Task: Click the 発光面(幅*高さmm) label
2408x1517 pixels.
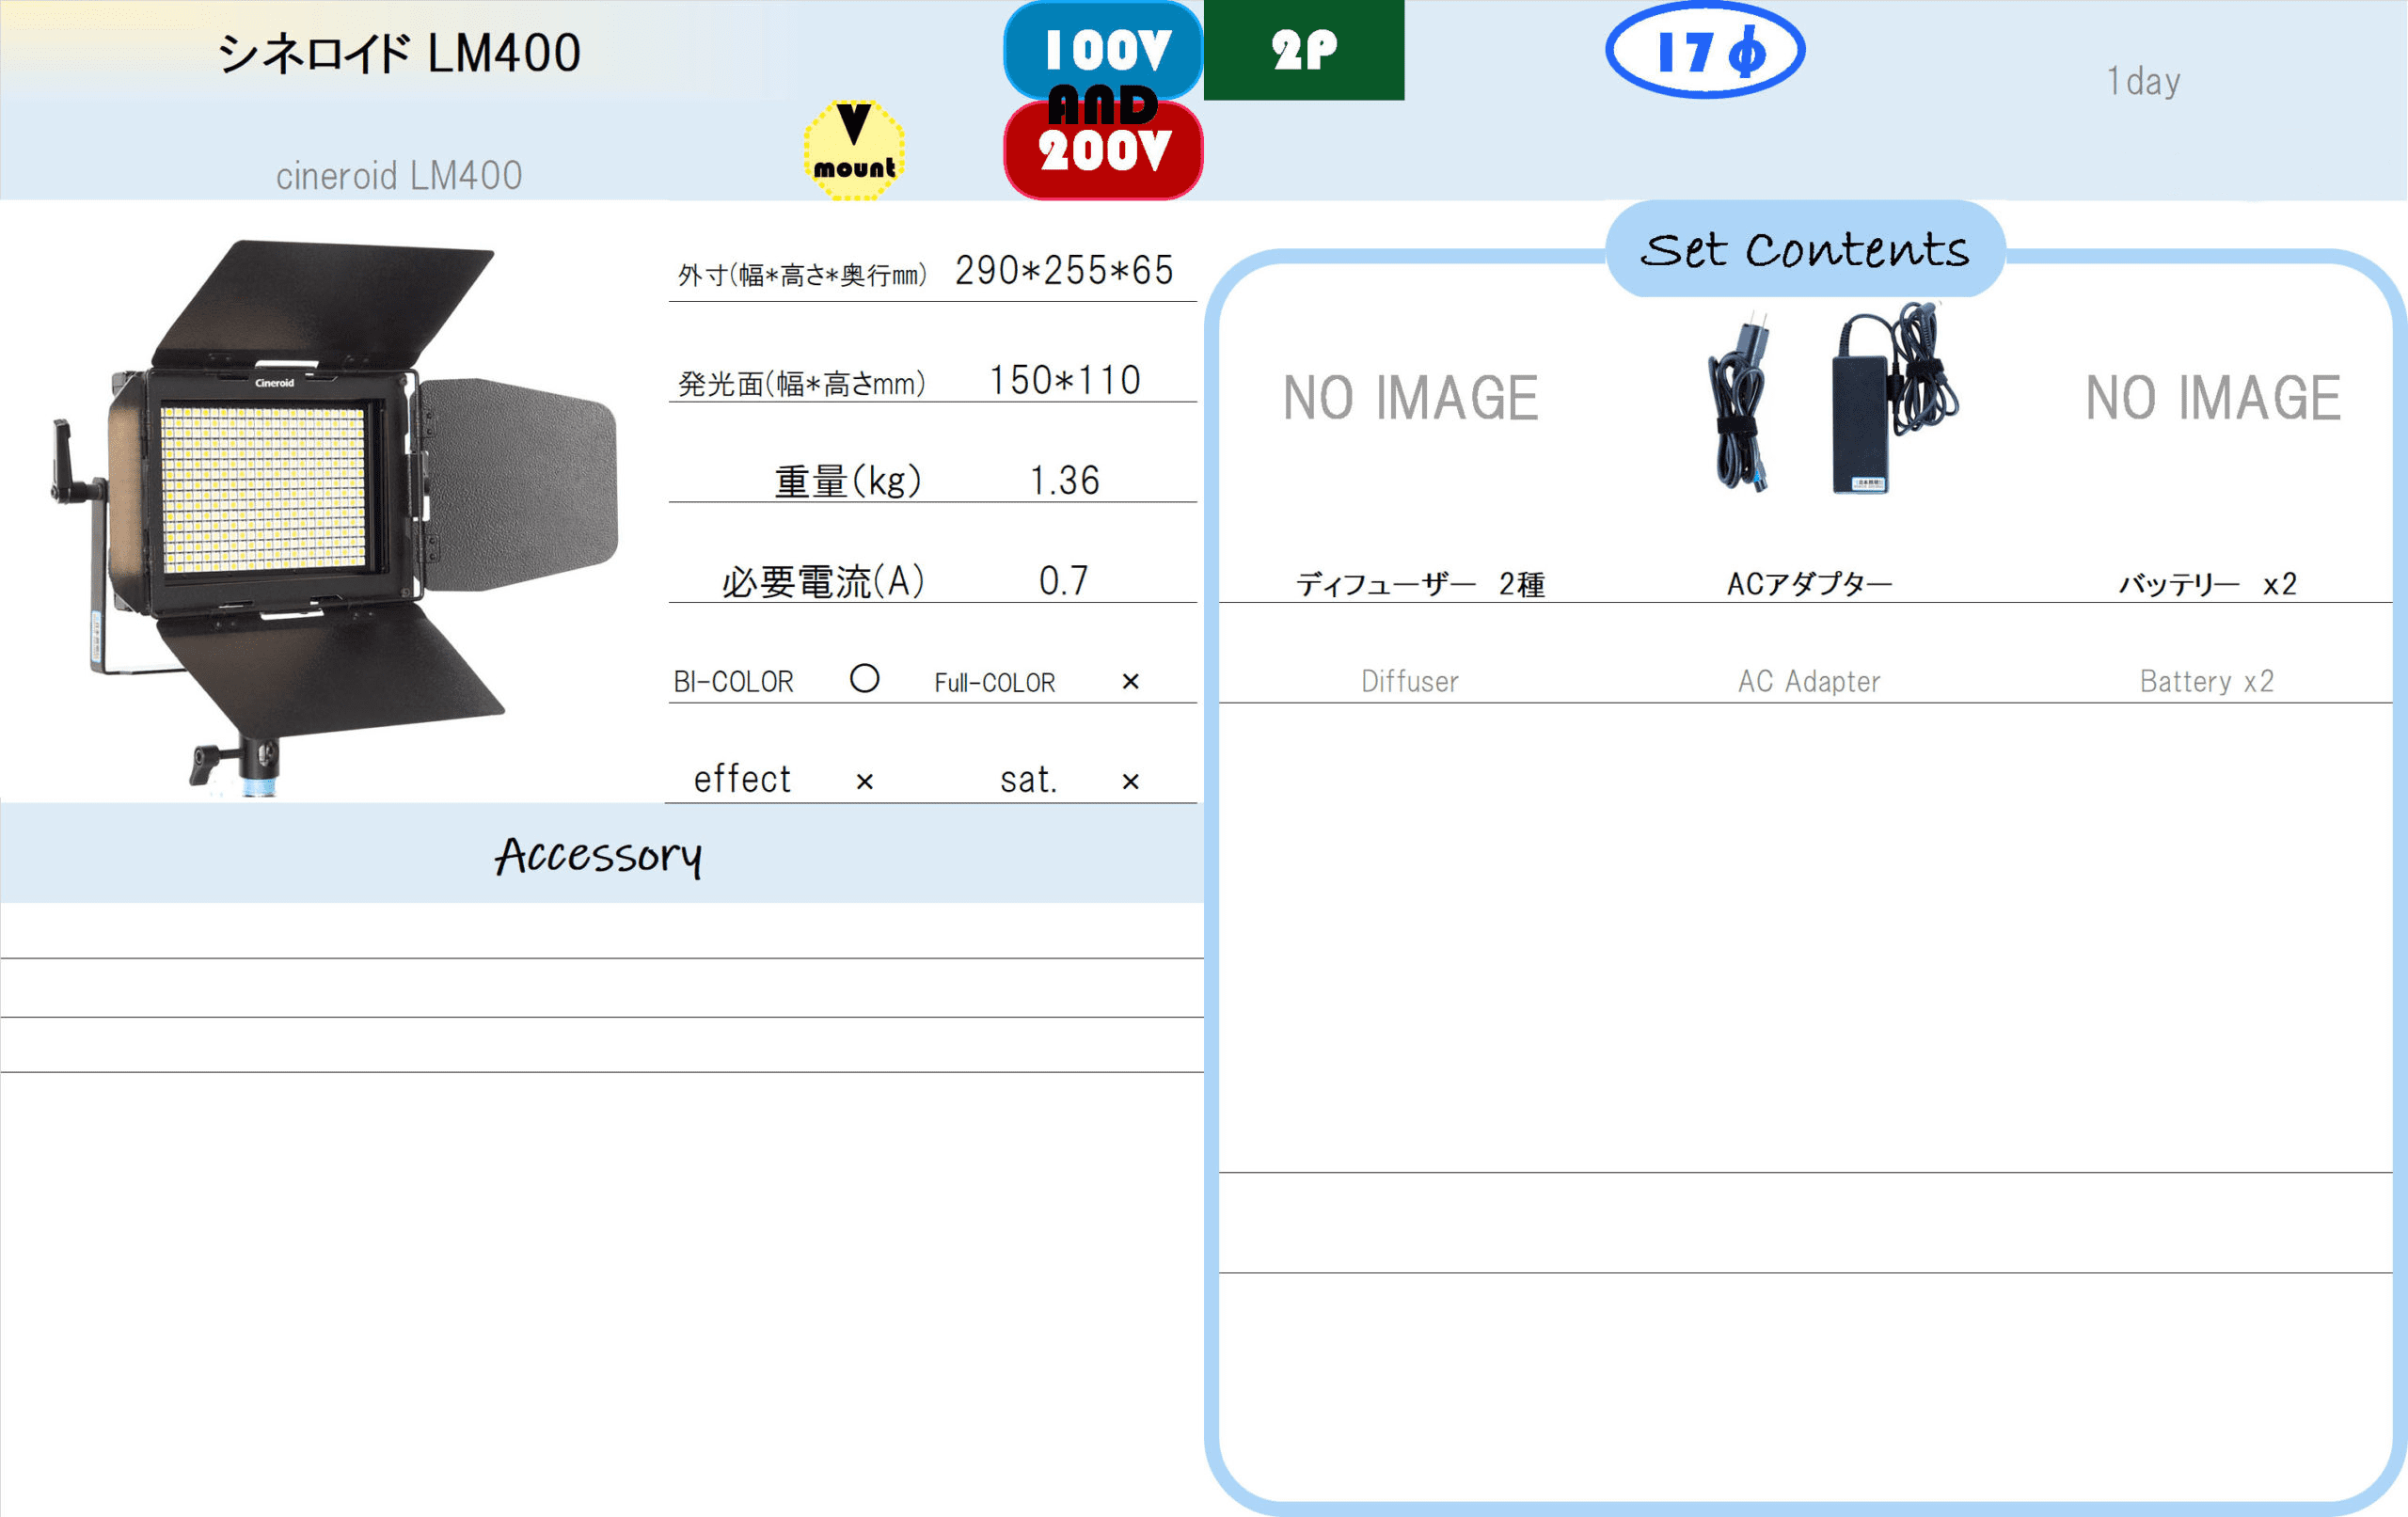Action: tap(802, 383)
